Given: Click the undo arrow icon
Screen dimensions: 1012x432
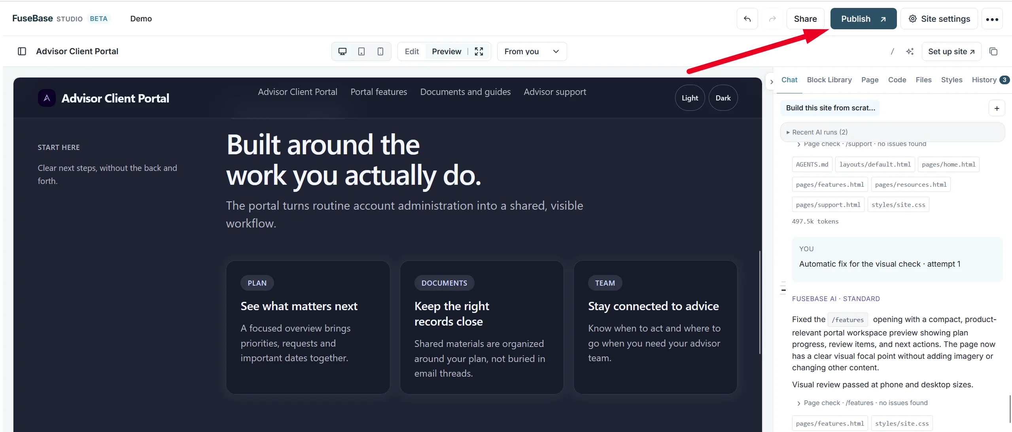Looking at the screenshot, I should click(x=747, y=19).
